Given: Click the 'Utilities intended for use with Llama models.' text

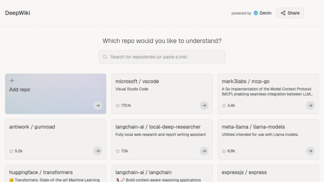Looking at the screenshot, I should pos(260,134).
